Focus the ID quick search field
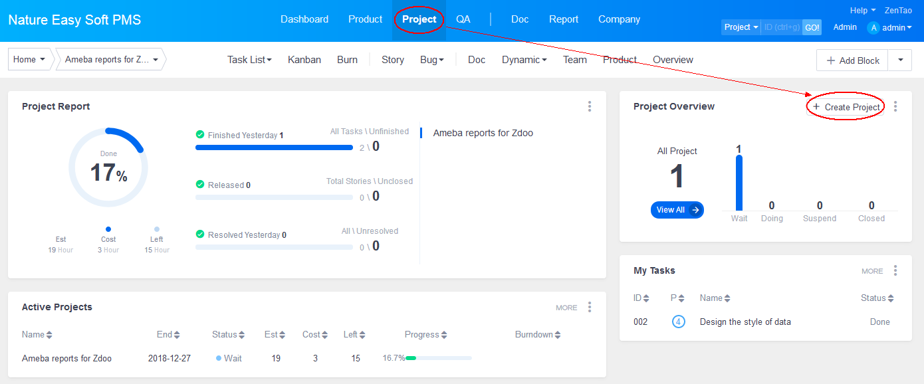This screenshot has width=924, height=384. point(781,27)
